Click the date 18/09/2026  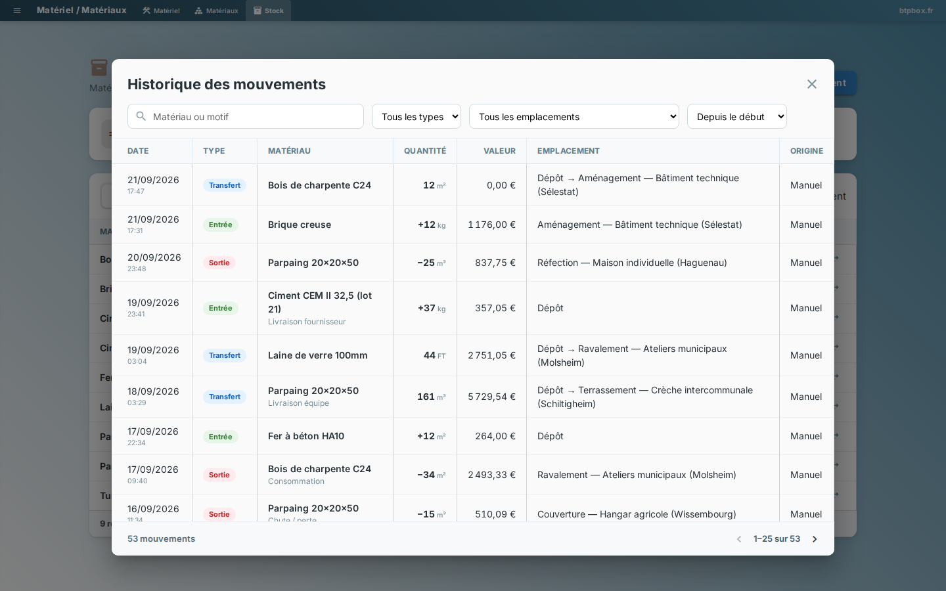tap(153, 391)
